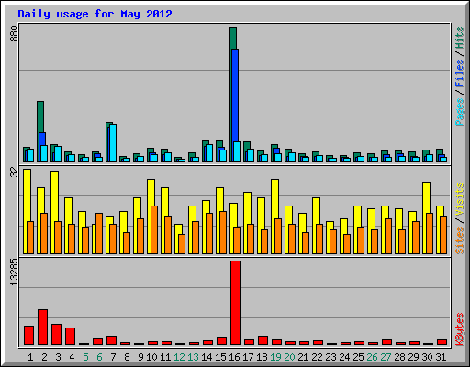This screenshot has height=367, width=470.
Task: Click the day '22' x-axis label
Action: pyautogui.click(x=317, y=357)
